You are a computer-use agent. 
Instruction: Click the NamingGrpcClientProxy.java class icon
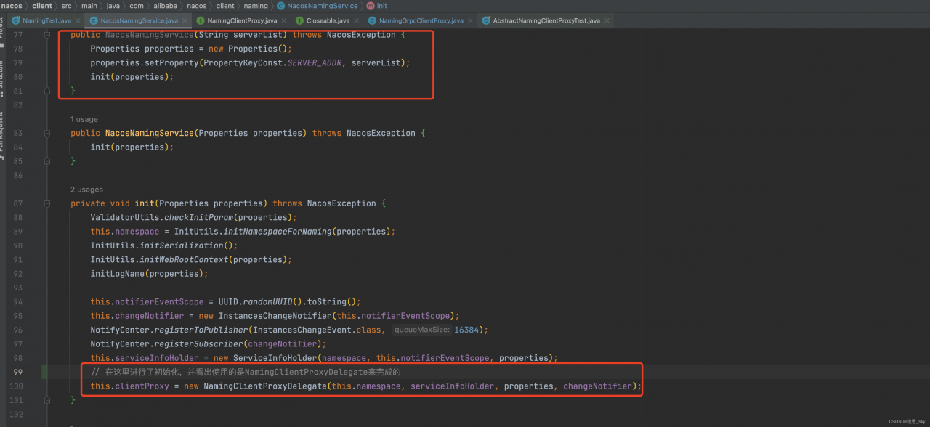coord(372,20)
